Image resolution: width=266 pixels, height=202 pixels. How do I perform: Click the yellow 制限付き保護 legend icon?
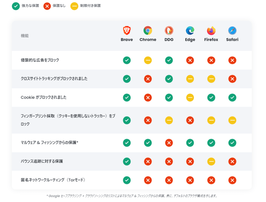point(74,6)
